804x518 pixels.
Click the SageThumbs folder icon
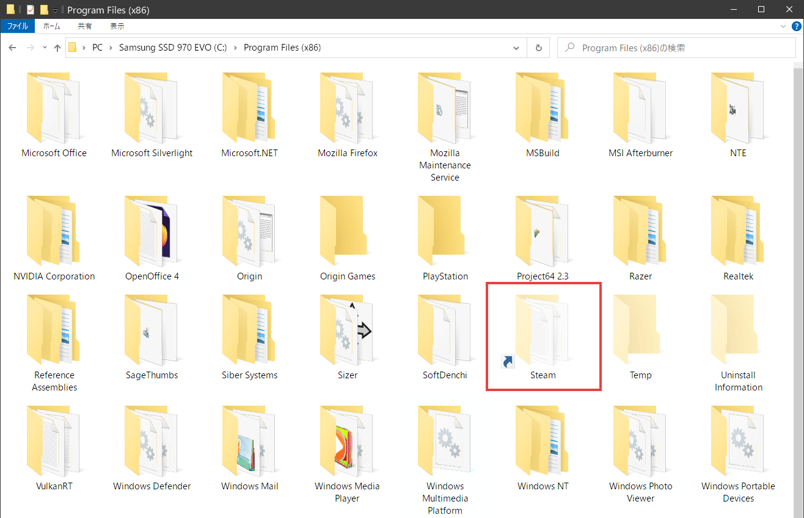pyautogui.click(x=152, y=330)
